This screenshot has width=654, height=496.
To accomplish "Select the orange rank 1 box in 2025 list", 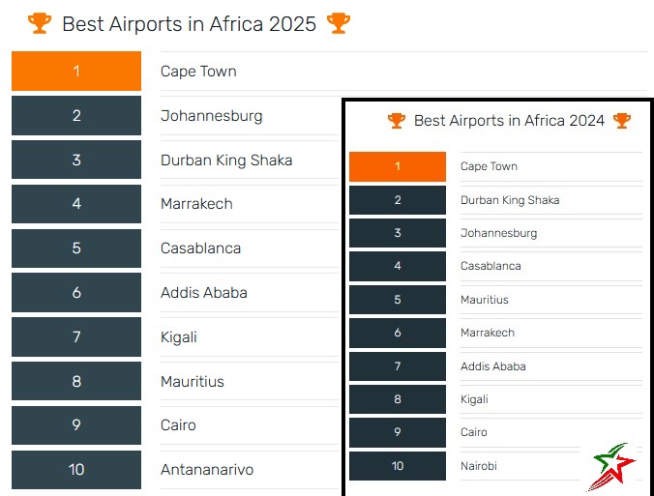I will pos(76,72).
